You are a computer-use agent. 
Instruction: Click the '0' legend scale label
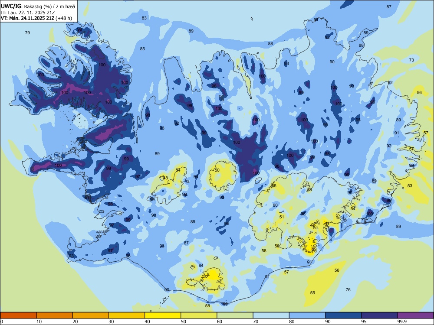coord(2,322)
